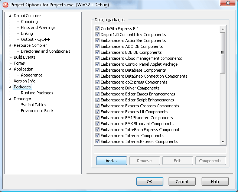The image size is (238, 192).
Task: Click the package list scroll-up arrow
Action: (x=223, y=29)
